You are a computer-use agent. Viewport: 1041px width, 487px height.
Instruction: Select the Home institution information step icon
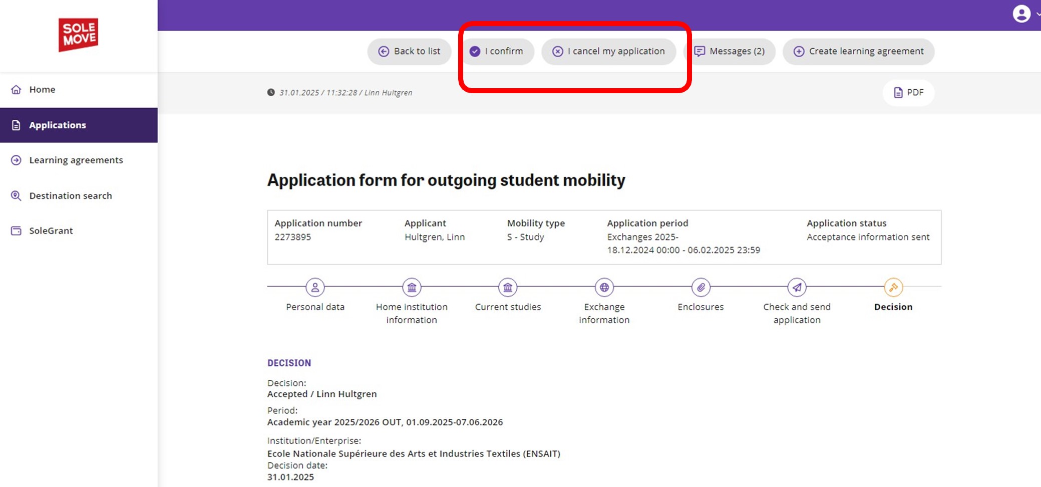[x=412, y=288]
